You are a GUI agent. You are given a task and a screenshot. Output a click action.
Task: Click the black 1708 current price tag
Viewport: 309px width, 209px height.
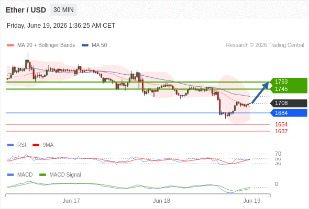(x=289, y=103)
